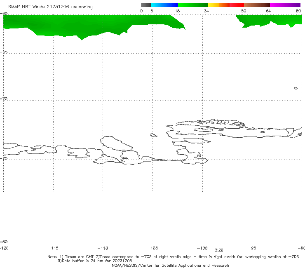Click the note line starting 'Note: 1) Times are GMT'
This screenshot has height=268, width=305.
point(173,257)
